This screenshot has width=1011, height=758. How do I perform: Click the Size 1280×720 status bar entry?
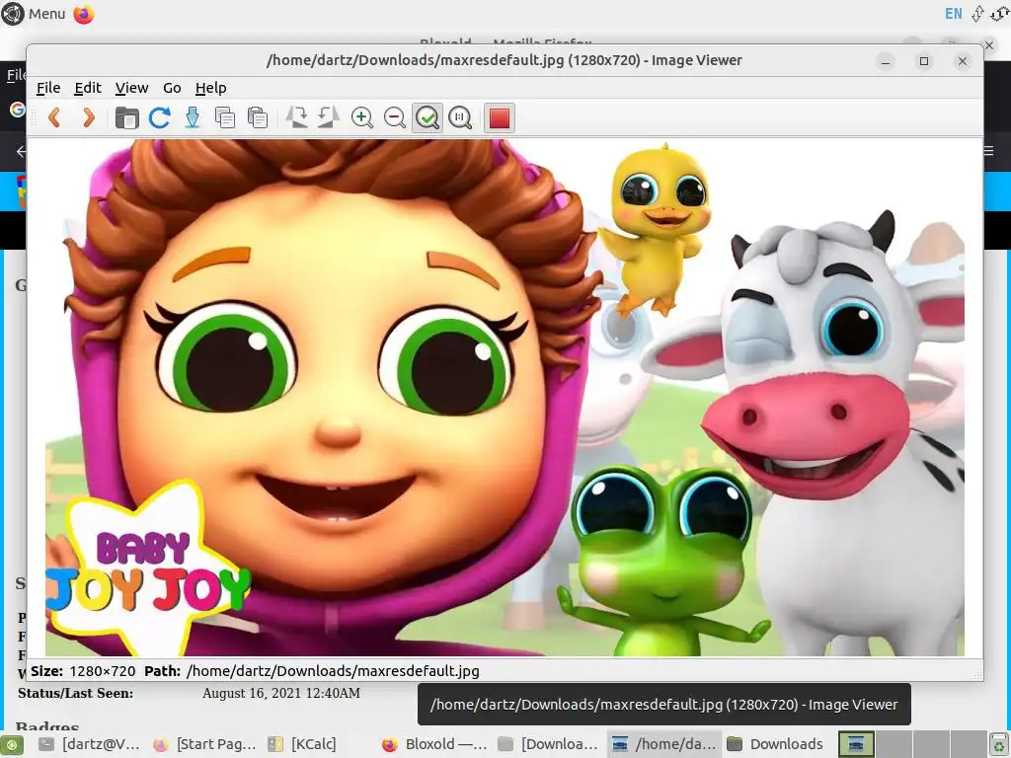coord(83,671)
